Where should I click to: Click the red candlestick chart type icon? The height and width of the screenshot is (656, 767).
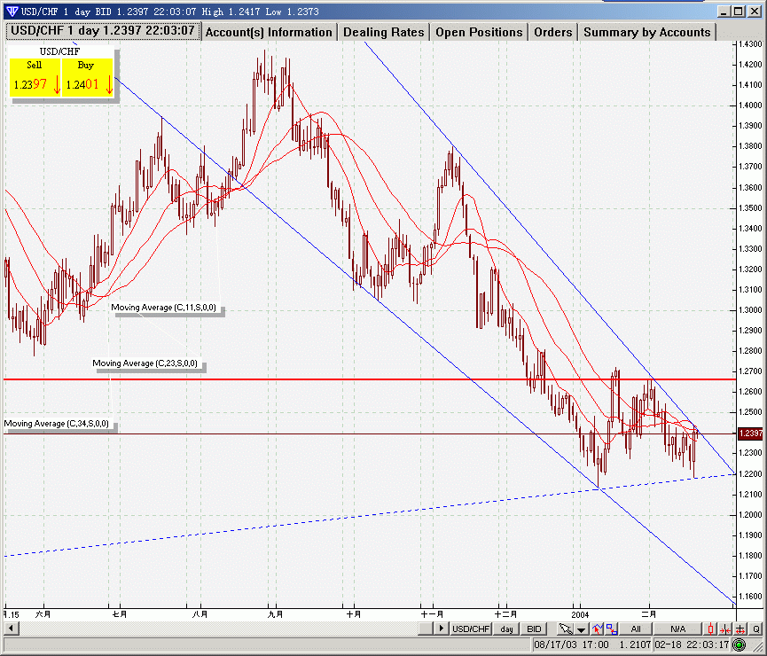pyautogui.click(x=711, y=629)
